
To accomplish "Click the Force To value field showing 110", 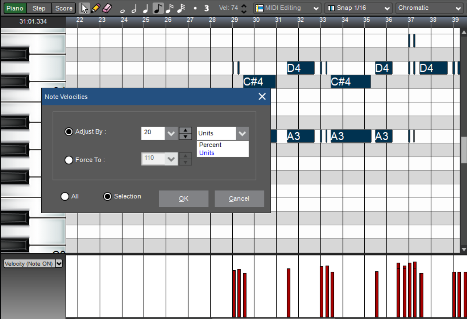I will coord(153,159).
